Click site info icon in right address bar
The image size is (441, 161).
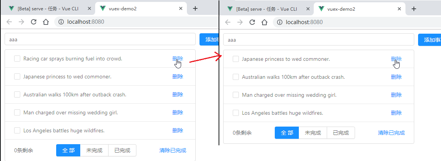pyautogui.click(x=280, y=22)
